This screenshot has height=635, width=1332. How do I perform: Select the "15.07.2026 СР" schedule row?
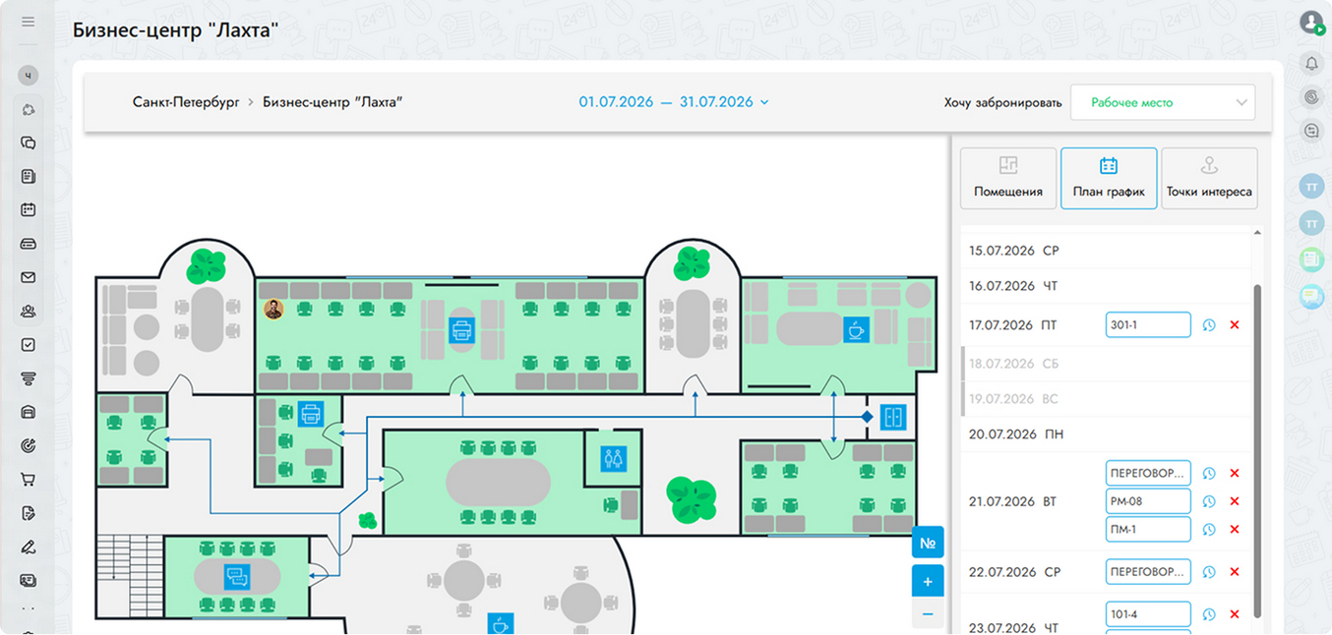tap(1106, 251)
